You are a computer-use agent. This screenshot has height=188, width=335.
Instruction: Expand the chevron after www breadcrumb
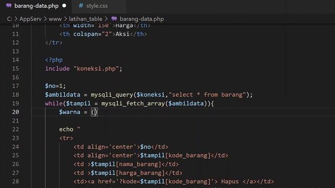[x=65, y=19]
